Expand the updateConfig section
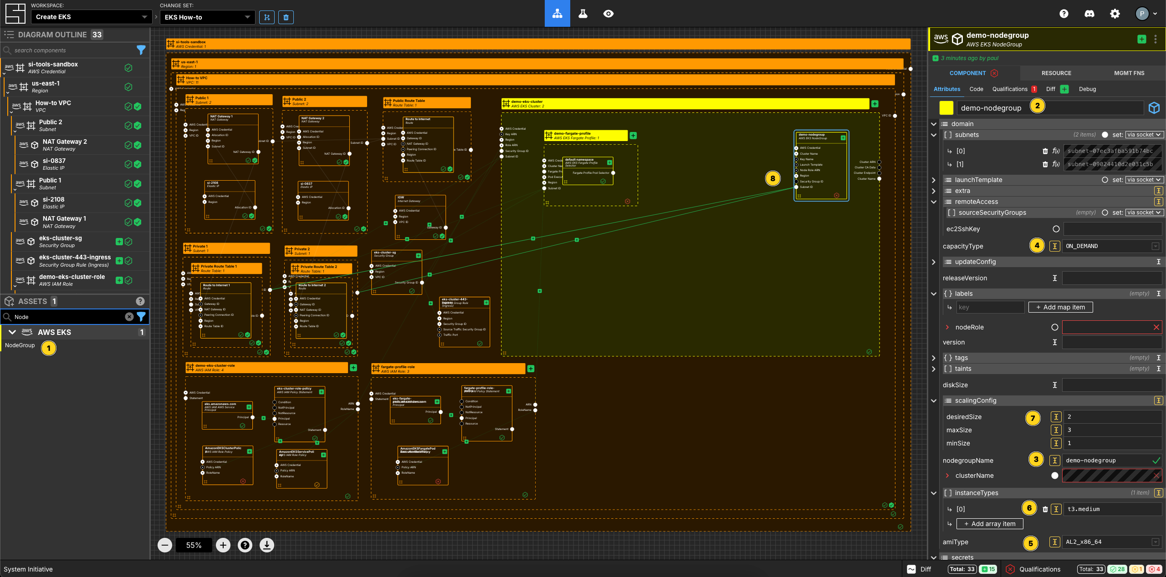 (x=933, y=262)
